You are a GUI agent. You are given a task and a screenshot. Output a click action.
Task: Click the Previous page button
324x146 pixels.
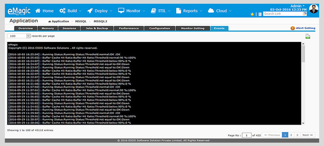[272, 135]
